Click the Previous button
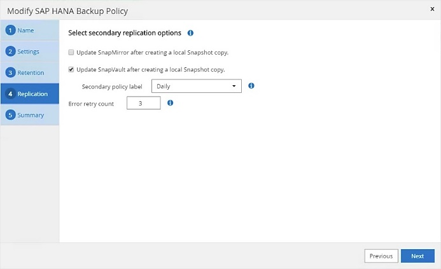This screenshot has height=269, width=441. 381,256
